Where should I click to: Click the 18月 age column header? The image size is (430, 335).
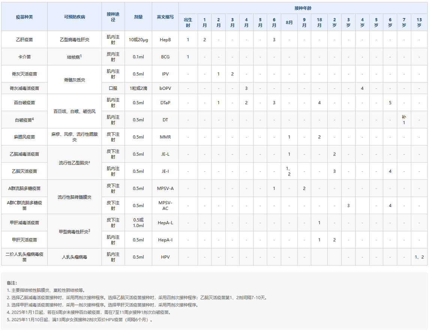click(319, 23)
